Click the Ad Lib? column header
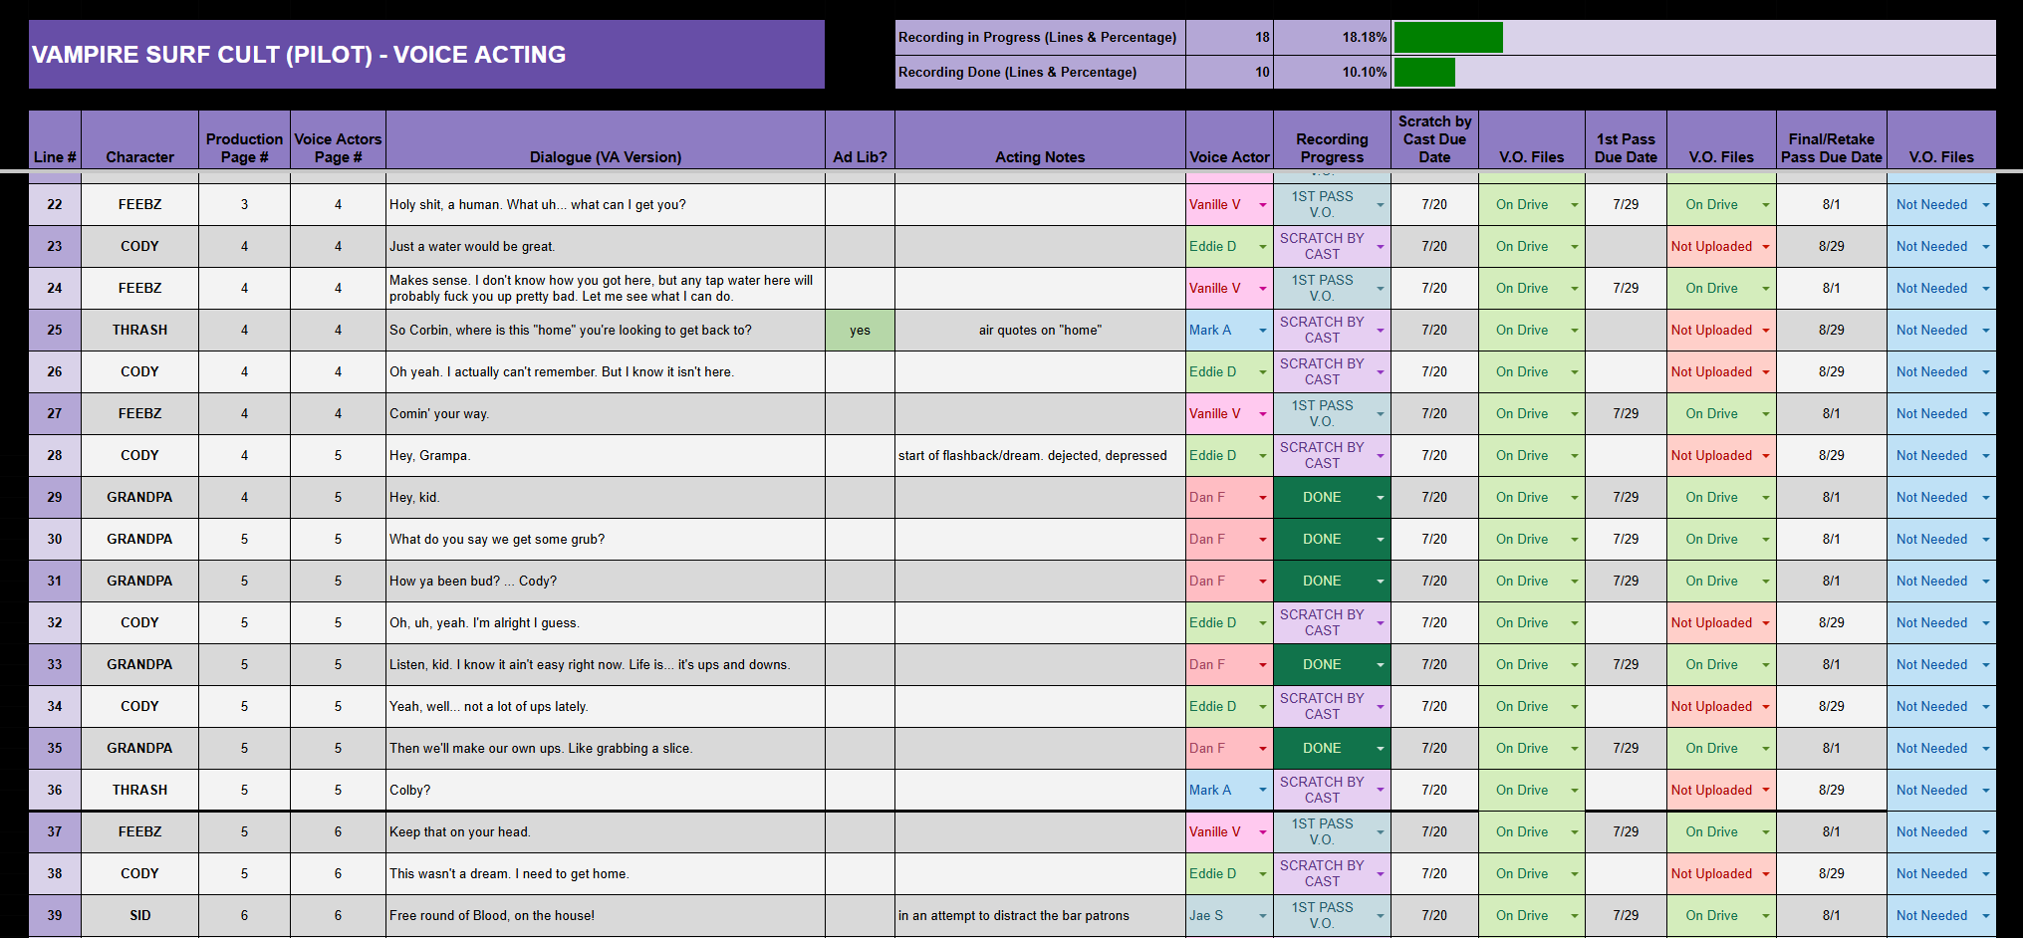This screenshot has width=2023, height=938. coord(860,139)
